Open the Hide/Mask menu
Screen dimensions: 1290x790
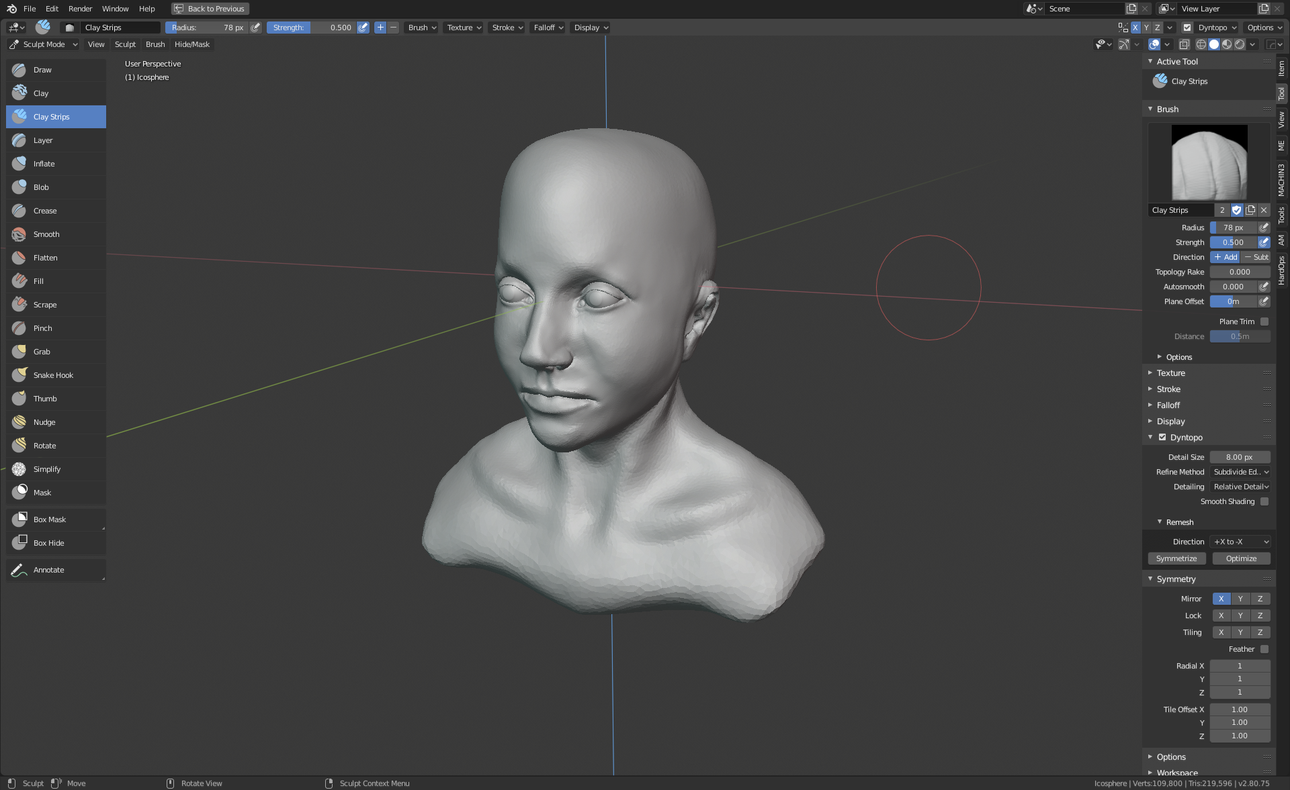tap(191, 44)
